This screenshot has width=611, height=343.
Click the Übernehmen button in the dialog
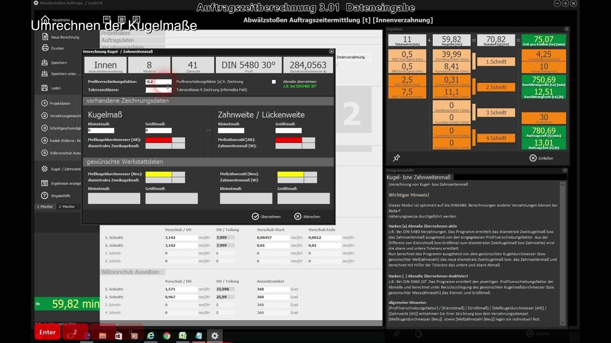[x=266, y=216]
